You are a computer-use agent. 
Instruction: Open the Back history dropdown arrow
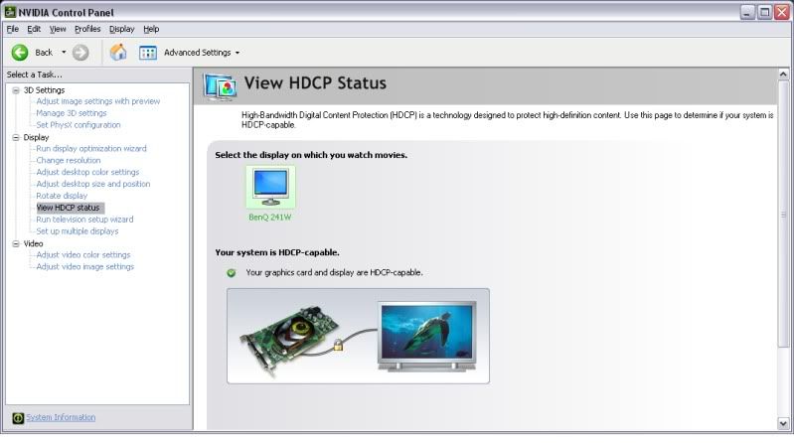point(64,53)
